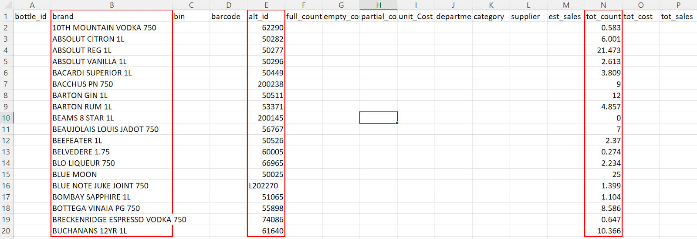Select column B header
This screenshot has width=697, height=239.
(x=112, y=5)
